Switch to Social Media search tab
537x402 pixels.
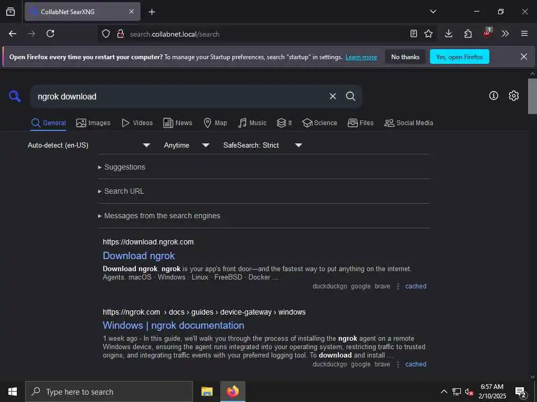(409, 123)
